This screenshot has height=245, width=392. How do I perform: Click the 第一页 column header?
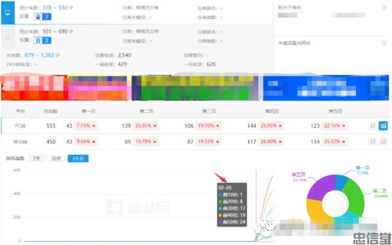tap(88, 111)
